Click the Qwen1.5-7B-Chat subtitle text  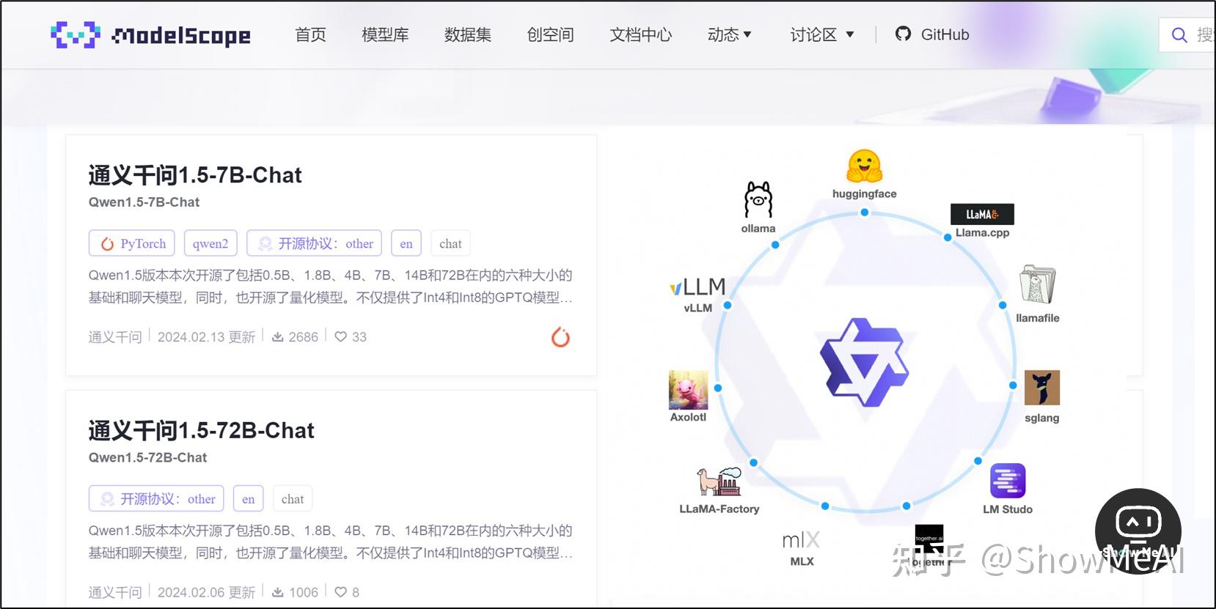pyautogui.click(x=144, y=202)
